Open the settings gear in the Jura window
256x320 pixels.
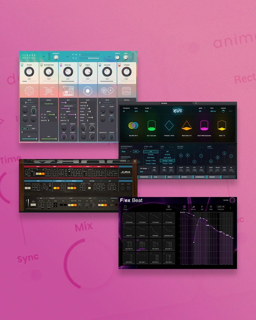pos(135,161)
